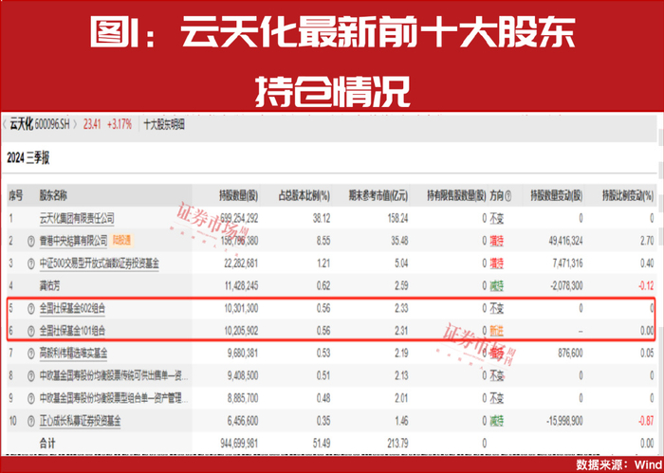The height and width of the screenshot is (473, 664).
Task: Click the 新进 direction in 全国社保基金101组合 row
Action: click(497, 331)
